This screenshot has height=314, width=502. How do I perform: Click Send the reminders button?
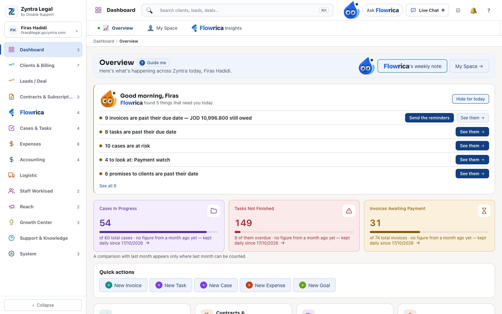[x=429, y=118]
